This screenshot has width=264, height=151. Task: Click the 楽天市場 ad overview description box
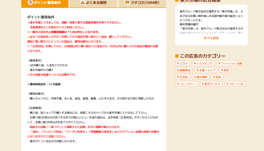pyautogui.click(x=211, y=21)
